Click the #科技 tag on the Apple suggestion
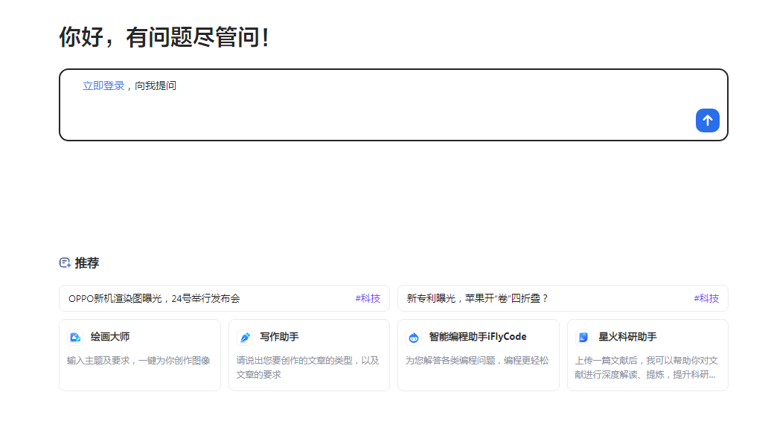Image resolution: width=771 pixels, height=444 pixels. pyautogui.click(x=706, y=297)
